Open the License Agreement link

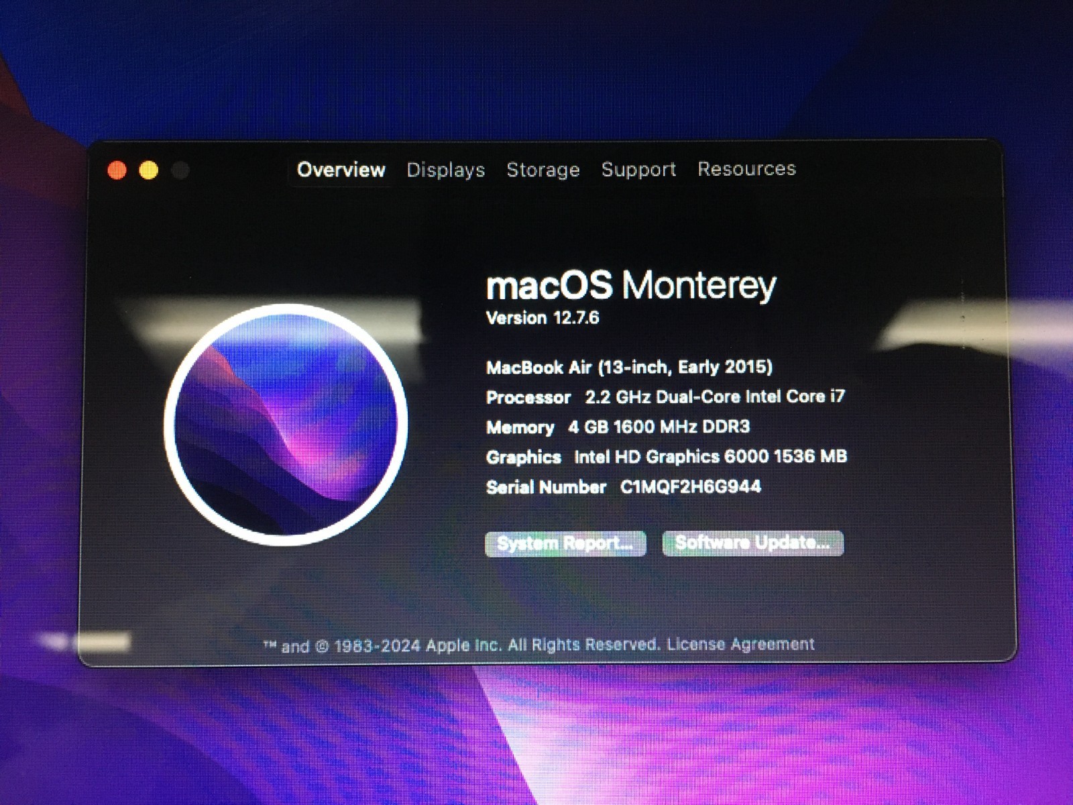tap(740, 644)
